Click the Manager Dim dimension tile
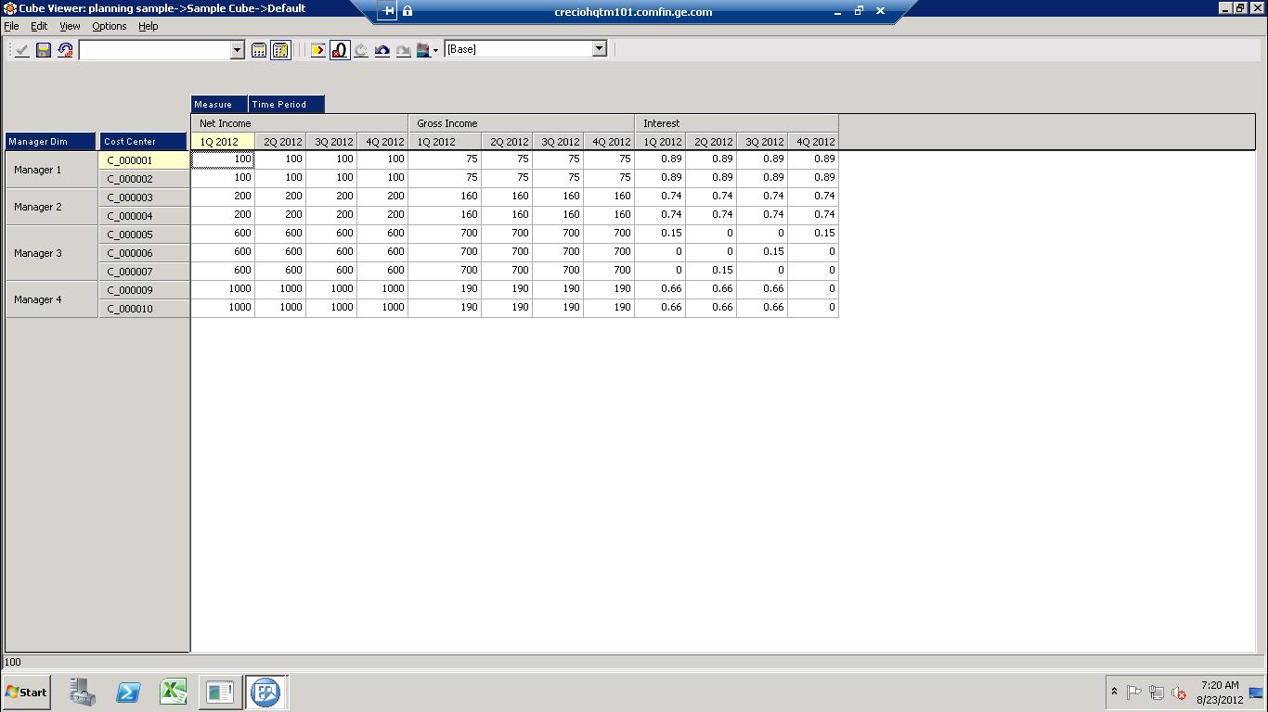1268x712 pixels. 50,142
